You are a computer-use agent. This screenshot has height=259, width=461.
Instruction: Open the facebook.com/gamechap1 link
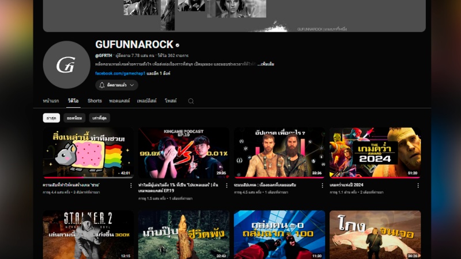click(x=120, y=74)
